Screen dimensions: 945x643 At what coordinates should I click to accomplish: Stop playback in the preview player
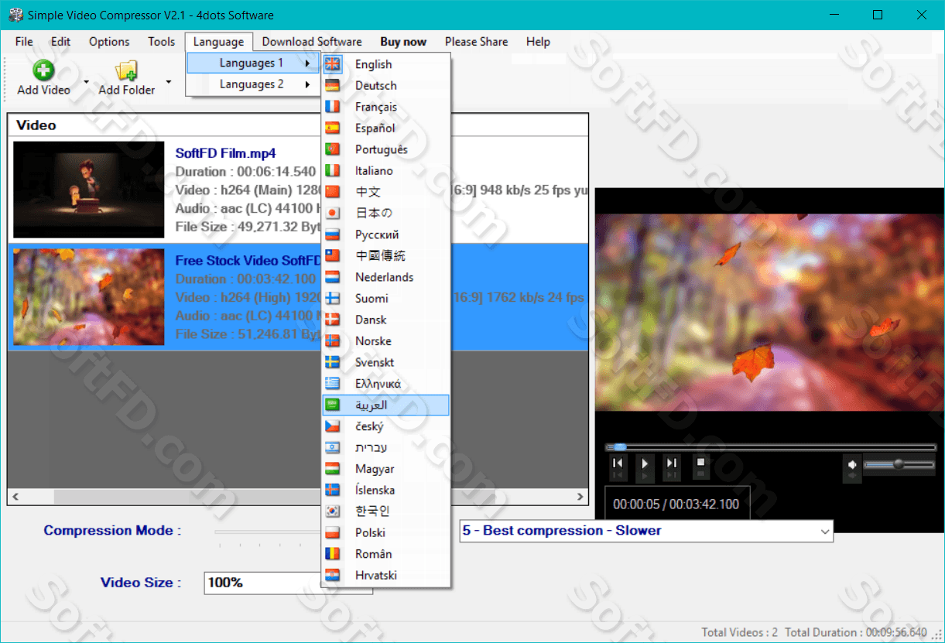tap(700, 463)
